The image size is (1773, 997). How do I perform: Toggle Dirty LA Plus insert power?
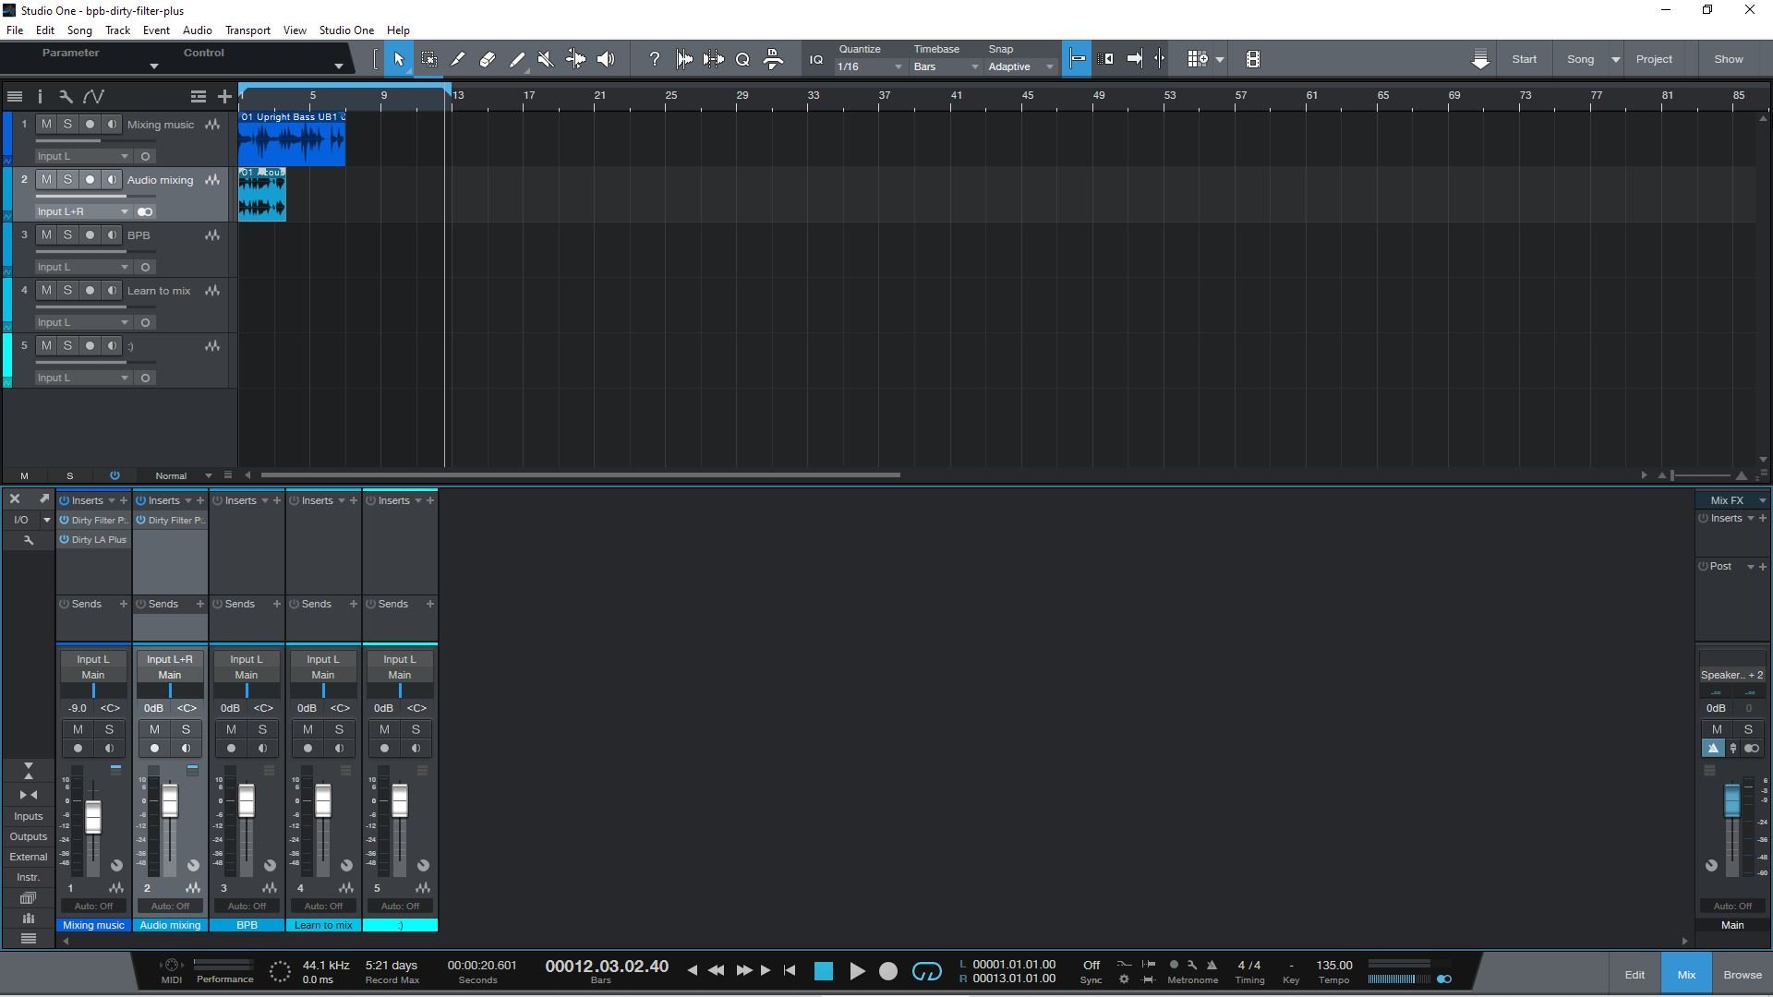65,540
